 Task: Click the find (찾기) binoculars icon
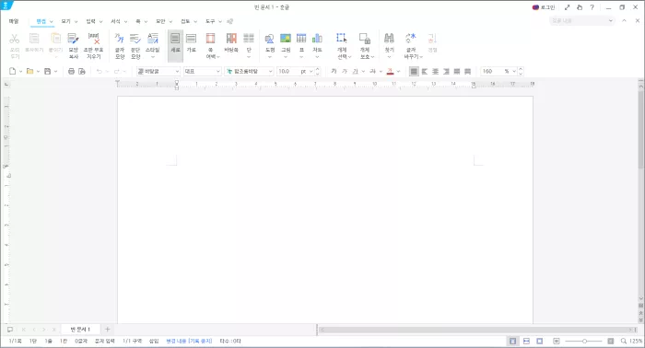click(389, 39)
